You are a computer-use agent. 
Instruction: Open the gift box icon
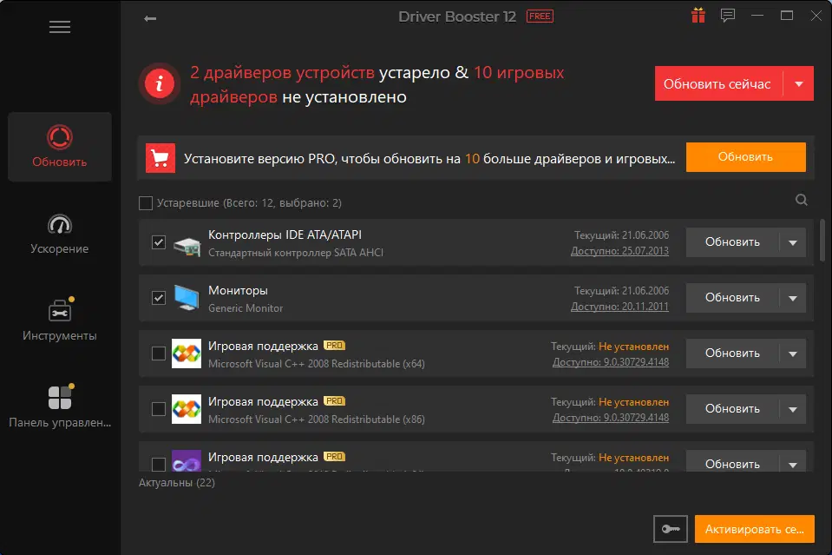point(698,16)
